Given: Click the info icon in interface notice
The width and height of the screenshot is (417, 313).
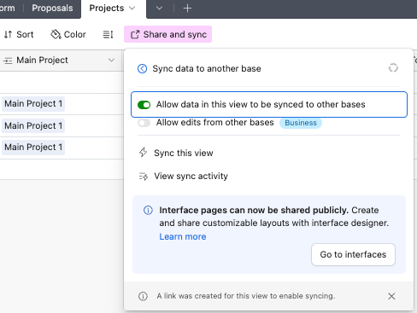Looking at the screenshot, I should click(x=148, y=210).
